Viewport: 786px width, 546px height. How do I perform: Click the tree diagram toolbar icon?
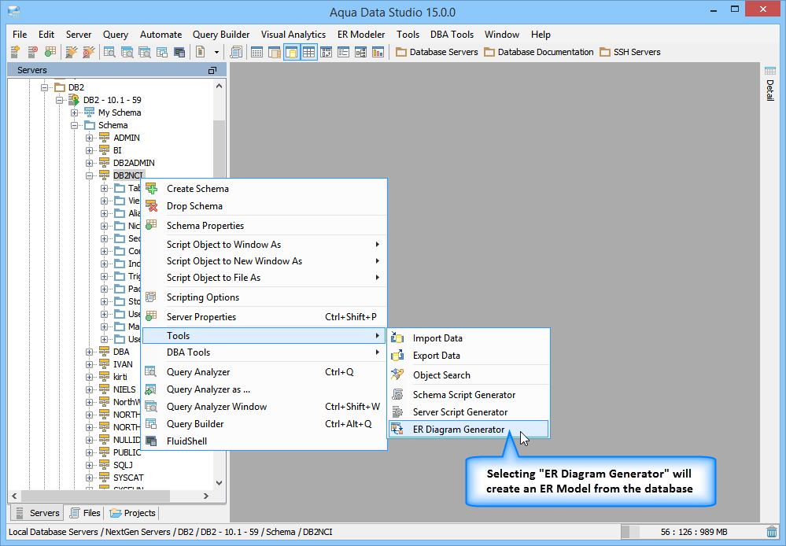coord(360,52)
